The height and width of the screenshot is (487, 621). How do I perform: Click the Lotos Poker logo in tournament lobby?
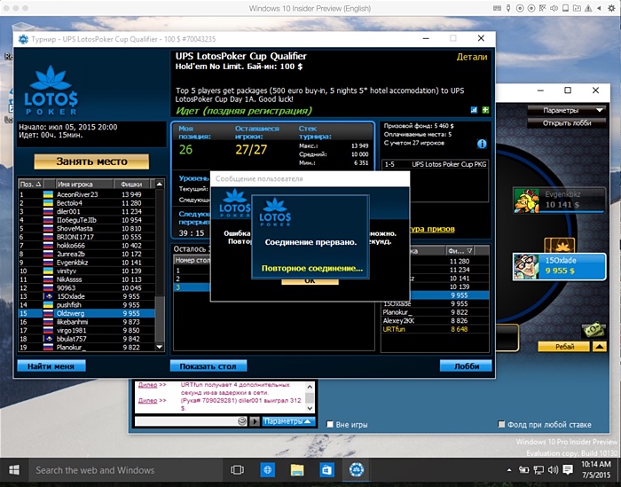[51, 90]
